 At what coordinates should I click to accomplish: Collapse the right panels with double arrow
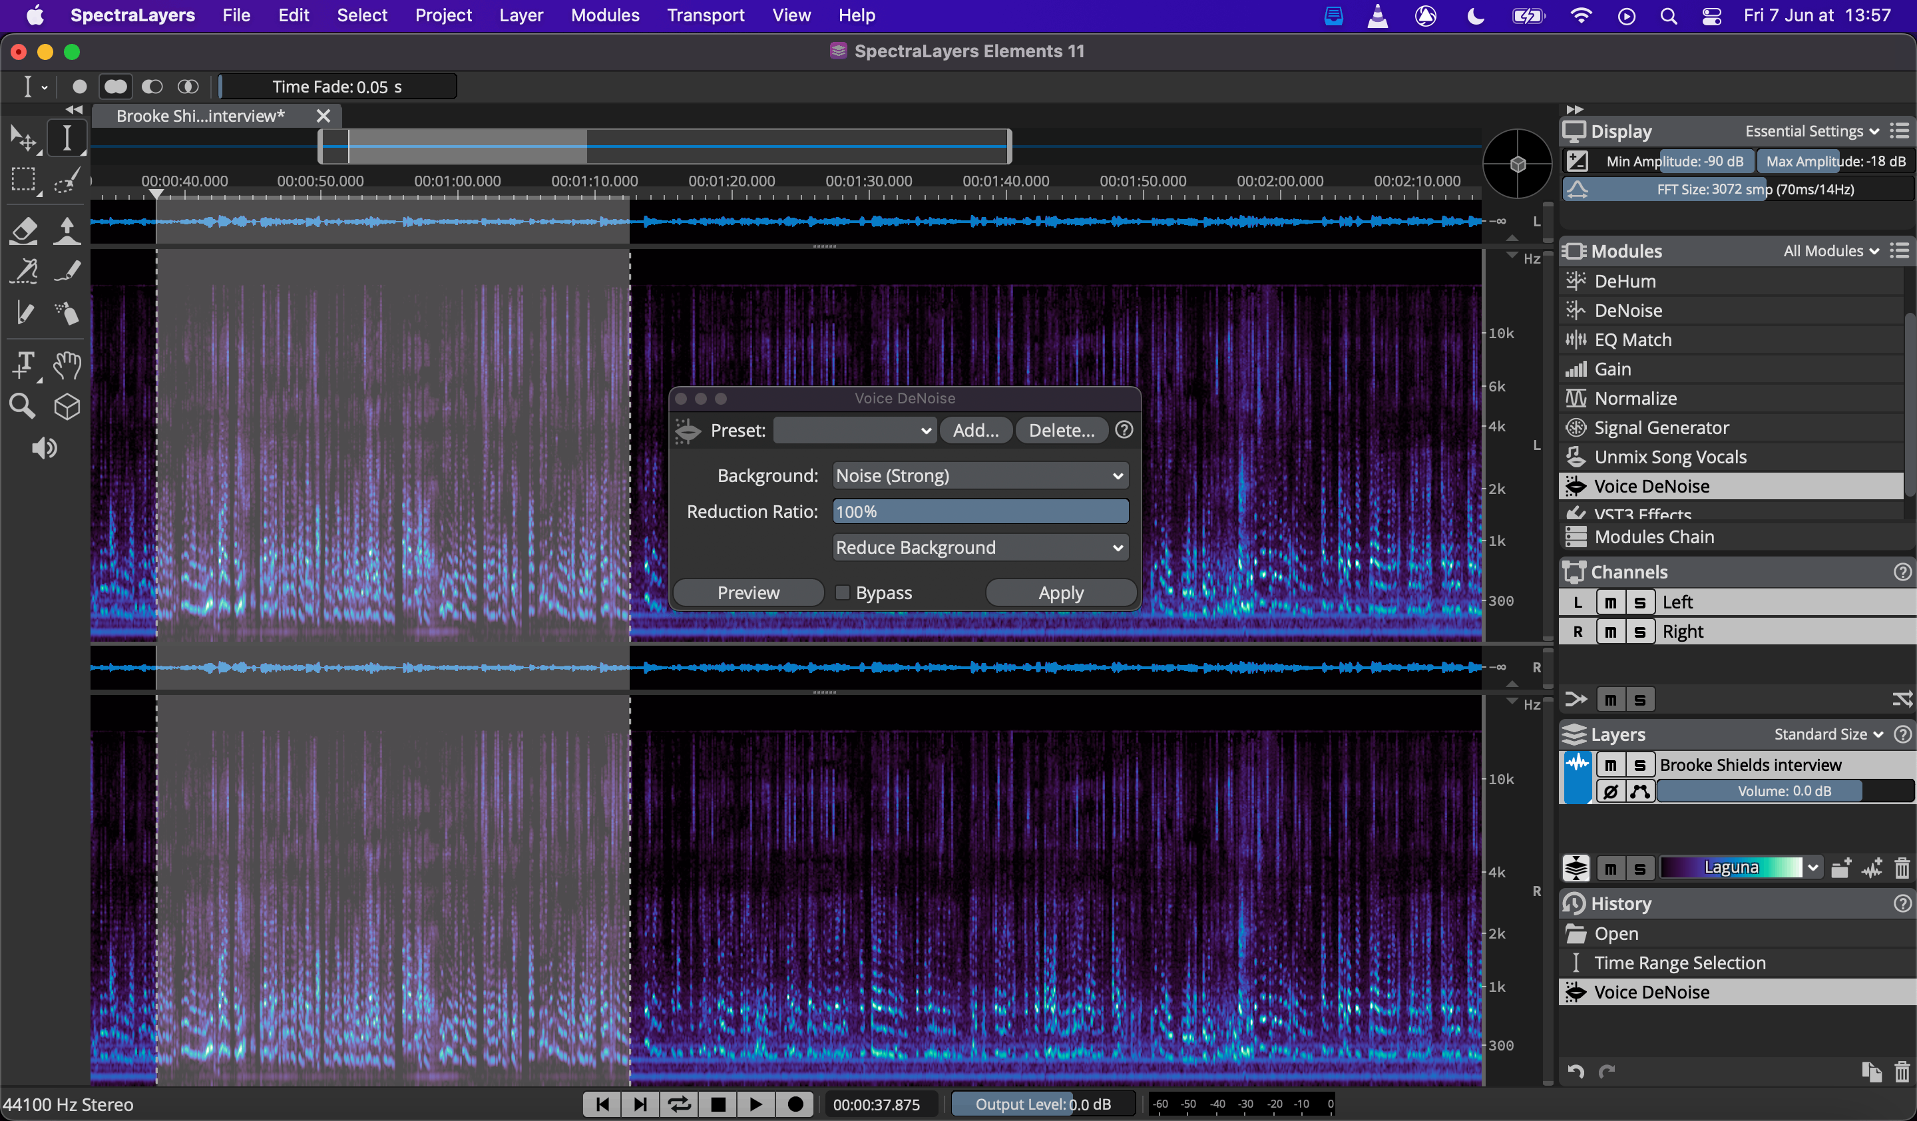click(x=1574, y=111)
